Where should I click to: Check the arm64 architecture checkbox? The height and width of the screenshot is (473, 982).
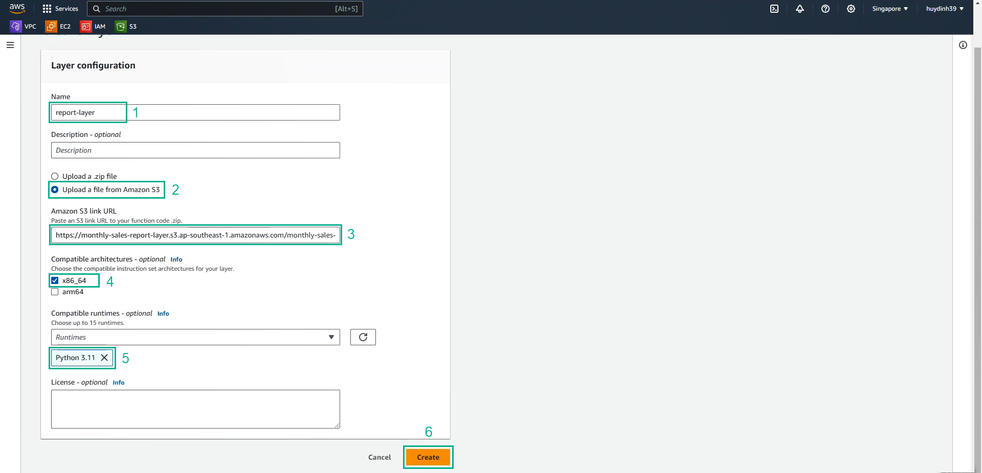tap(55, 292)
